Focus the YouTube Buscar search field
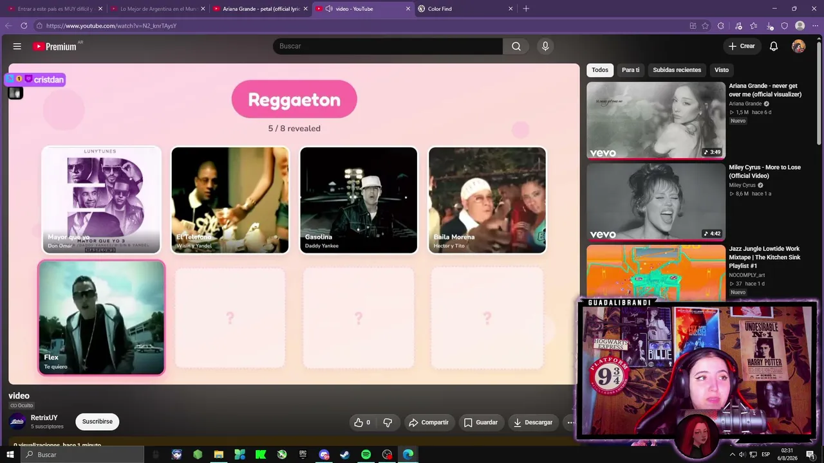The image size is (824, 463). click(388, 46)
